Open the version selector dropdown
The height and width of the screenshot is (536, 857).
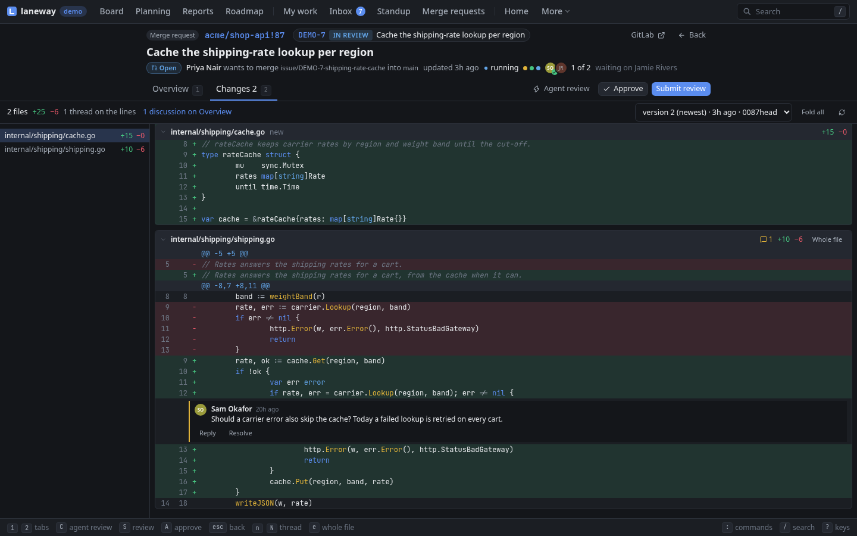pyautogui.click(x=714, y=112)
